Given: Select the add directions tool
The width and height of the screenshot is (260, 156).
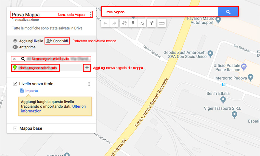Looking at the screenshot, I should pyautogui.click(x=151, y=23).
